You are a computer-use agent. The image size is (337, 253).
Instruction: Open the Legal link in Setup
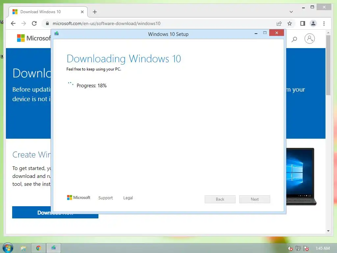click(128, 198)
